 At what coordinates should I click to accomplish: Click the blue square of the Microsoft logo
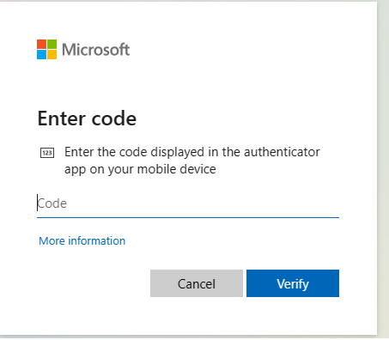click(x=41, y=54)
